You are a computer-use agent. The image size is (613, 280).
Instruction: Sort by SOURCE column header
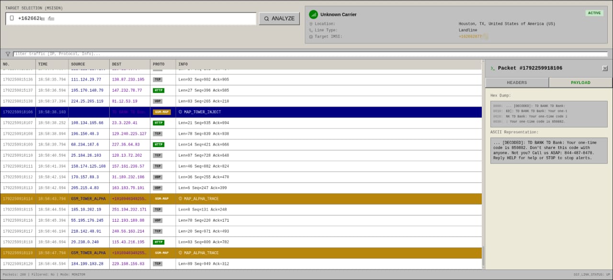[x=89, y=65]
